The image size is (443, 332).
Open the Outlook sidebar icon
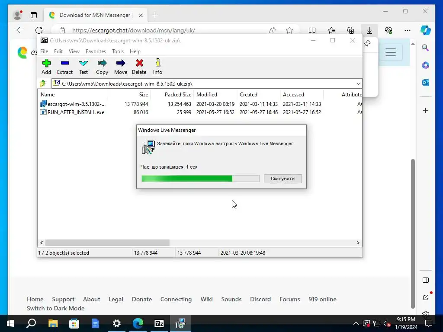426,83
